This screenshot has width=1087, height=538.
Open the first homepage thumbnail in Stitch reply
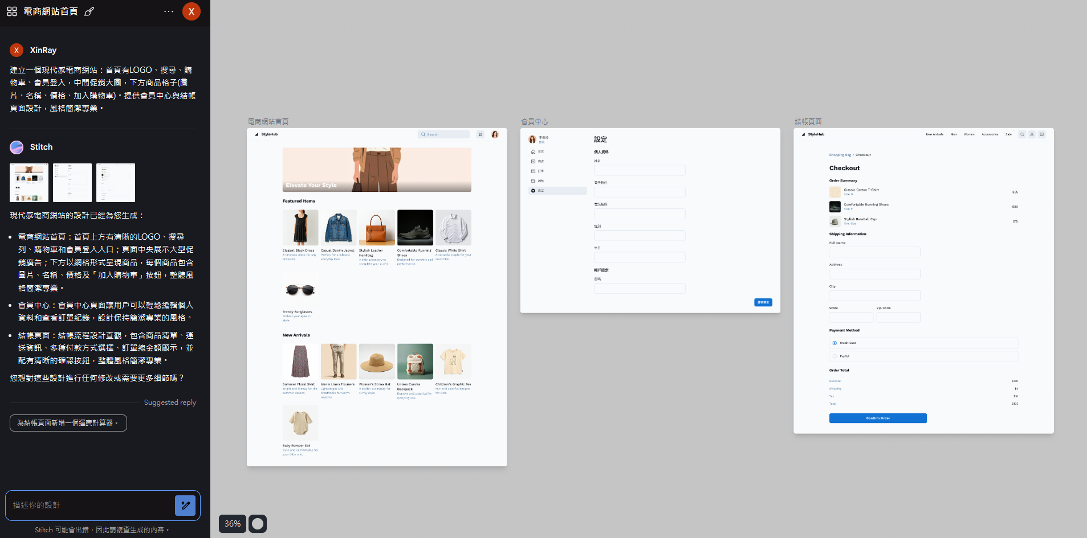[x=29, y=183]
